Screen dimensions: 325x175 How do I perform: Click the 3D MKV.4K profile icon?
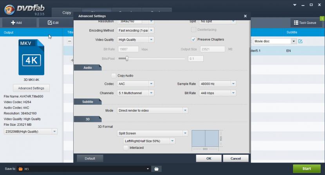click(x=31, y=57)
